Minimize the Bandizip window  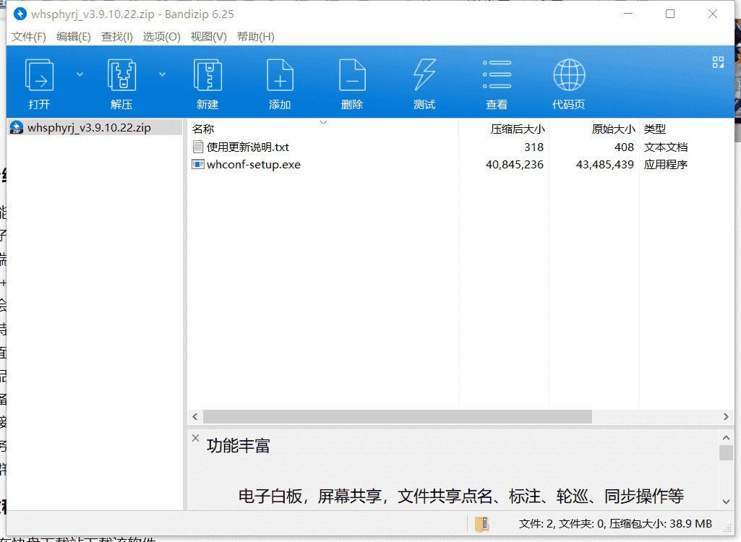[628, 14]
